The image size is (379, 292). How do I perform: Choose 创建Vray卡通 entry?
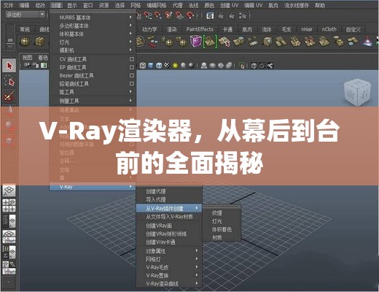[169, 242]
